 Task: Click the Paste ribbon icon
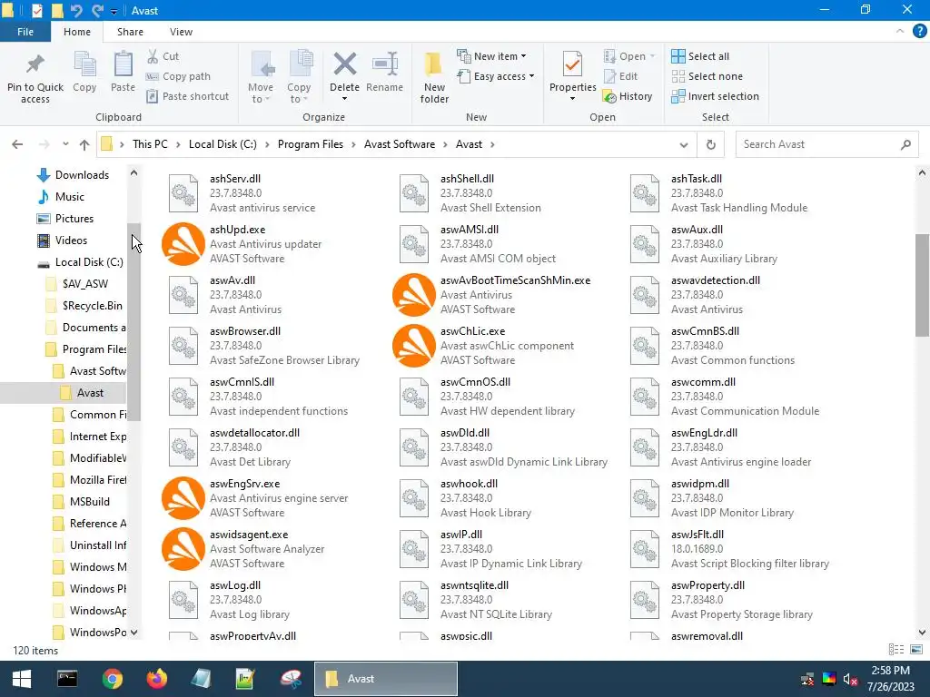(123, 64)
